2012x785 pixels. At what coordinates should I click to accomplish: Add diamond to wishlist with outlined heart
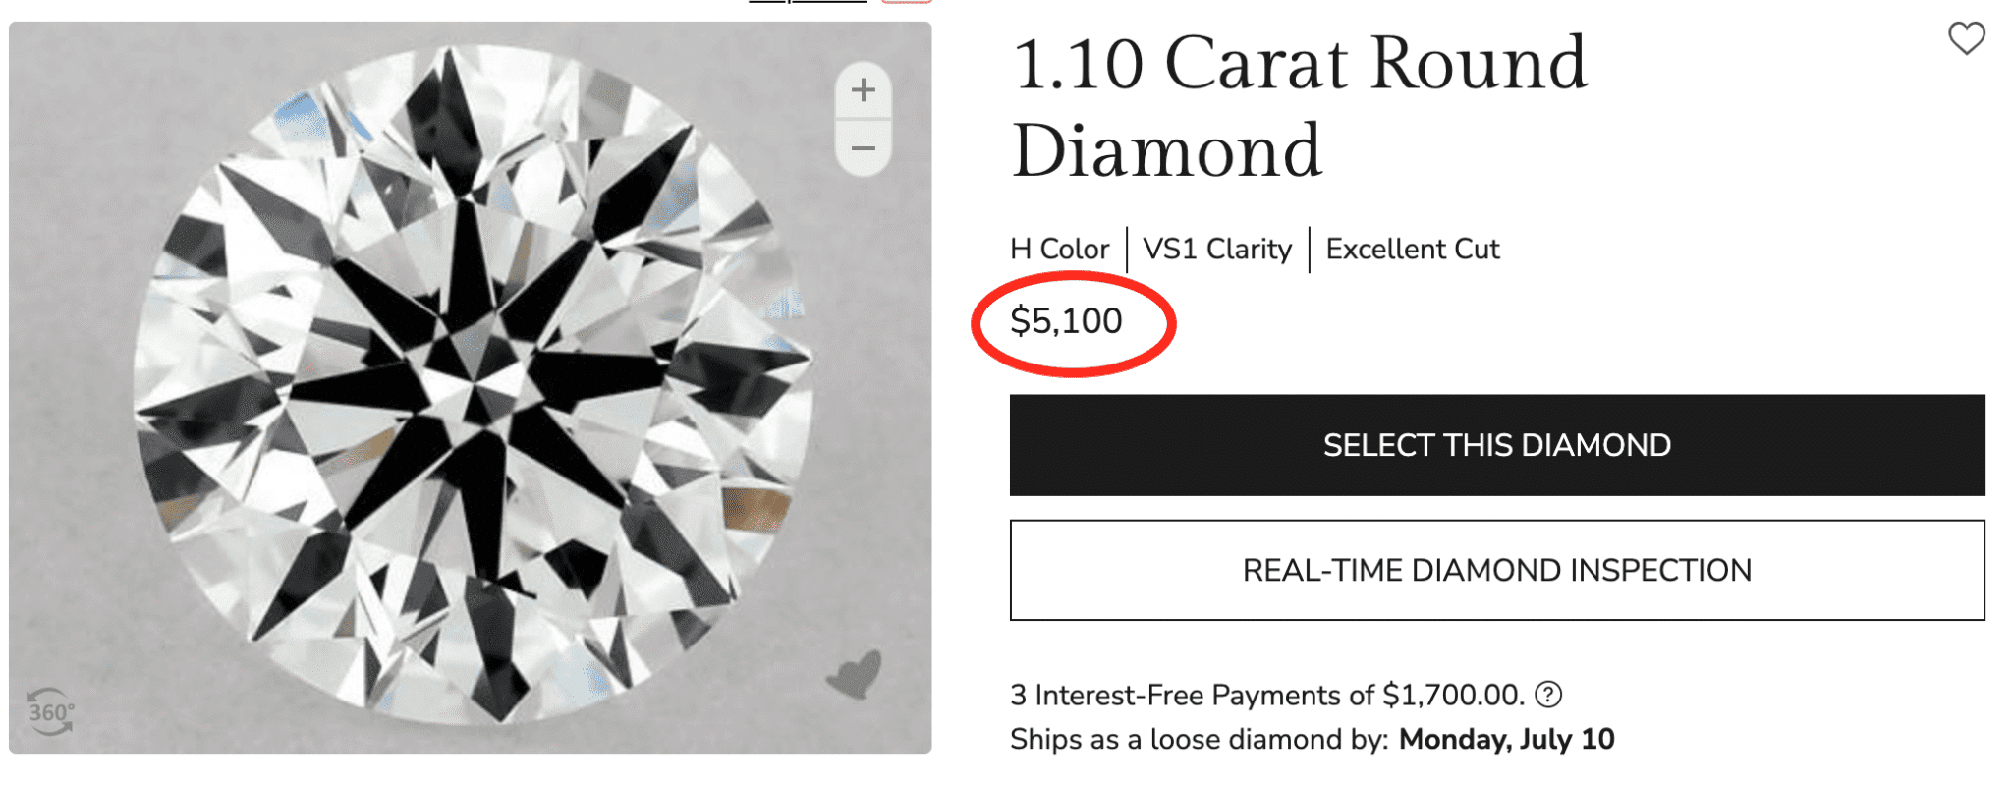pos(1966,38)
